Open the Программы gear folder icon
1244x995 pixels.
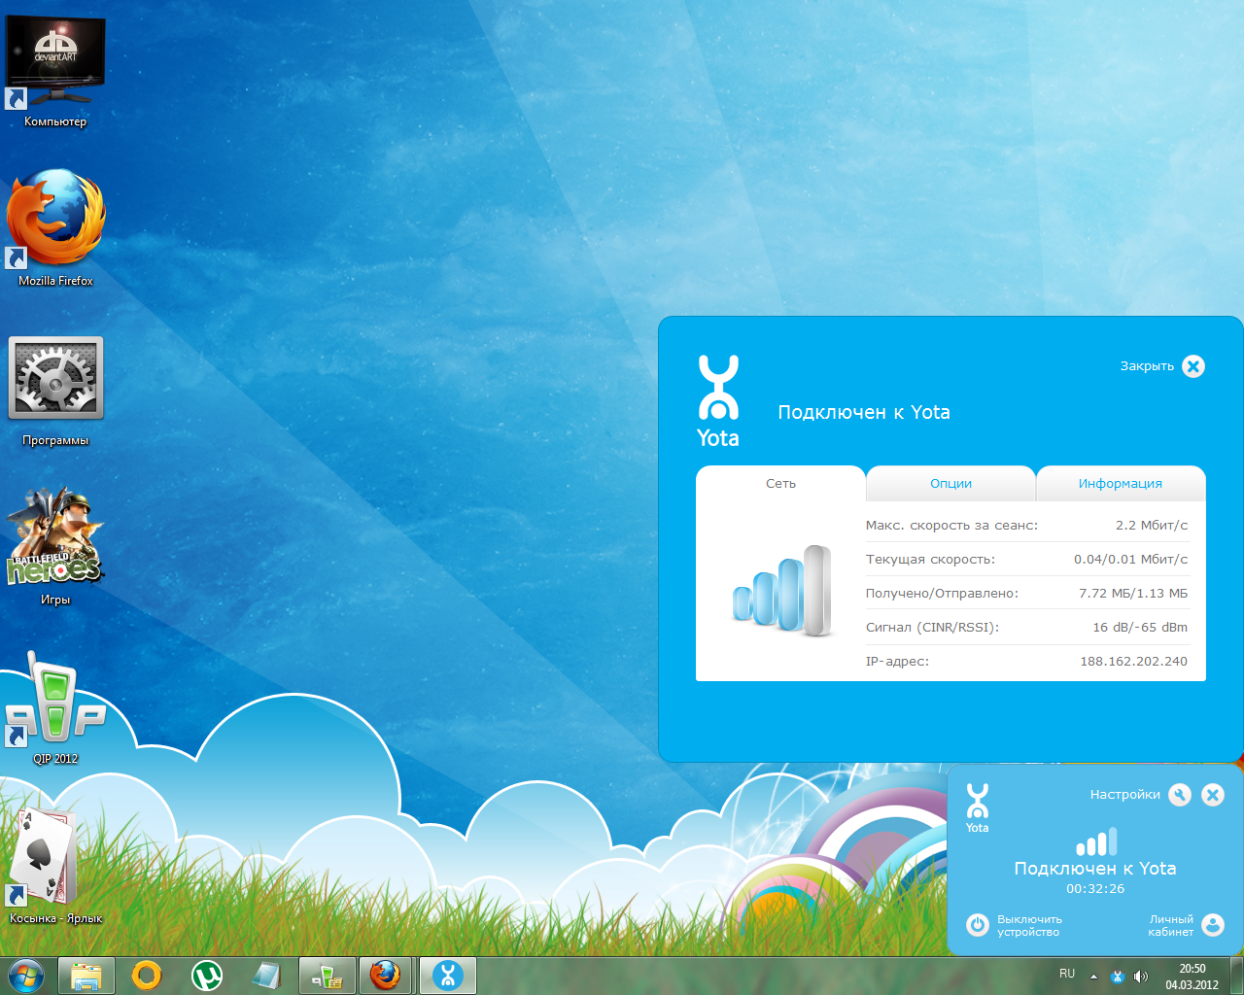[x=55, y=391]
